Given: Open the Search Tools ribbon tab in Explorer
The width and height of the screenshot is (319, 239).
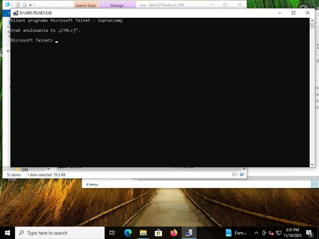Looking at the screenshot, I should point(86,5).
